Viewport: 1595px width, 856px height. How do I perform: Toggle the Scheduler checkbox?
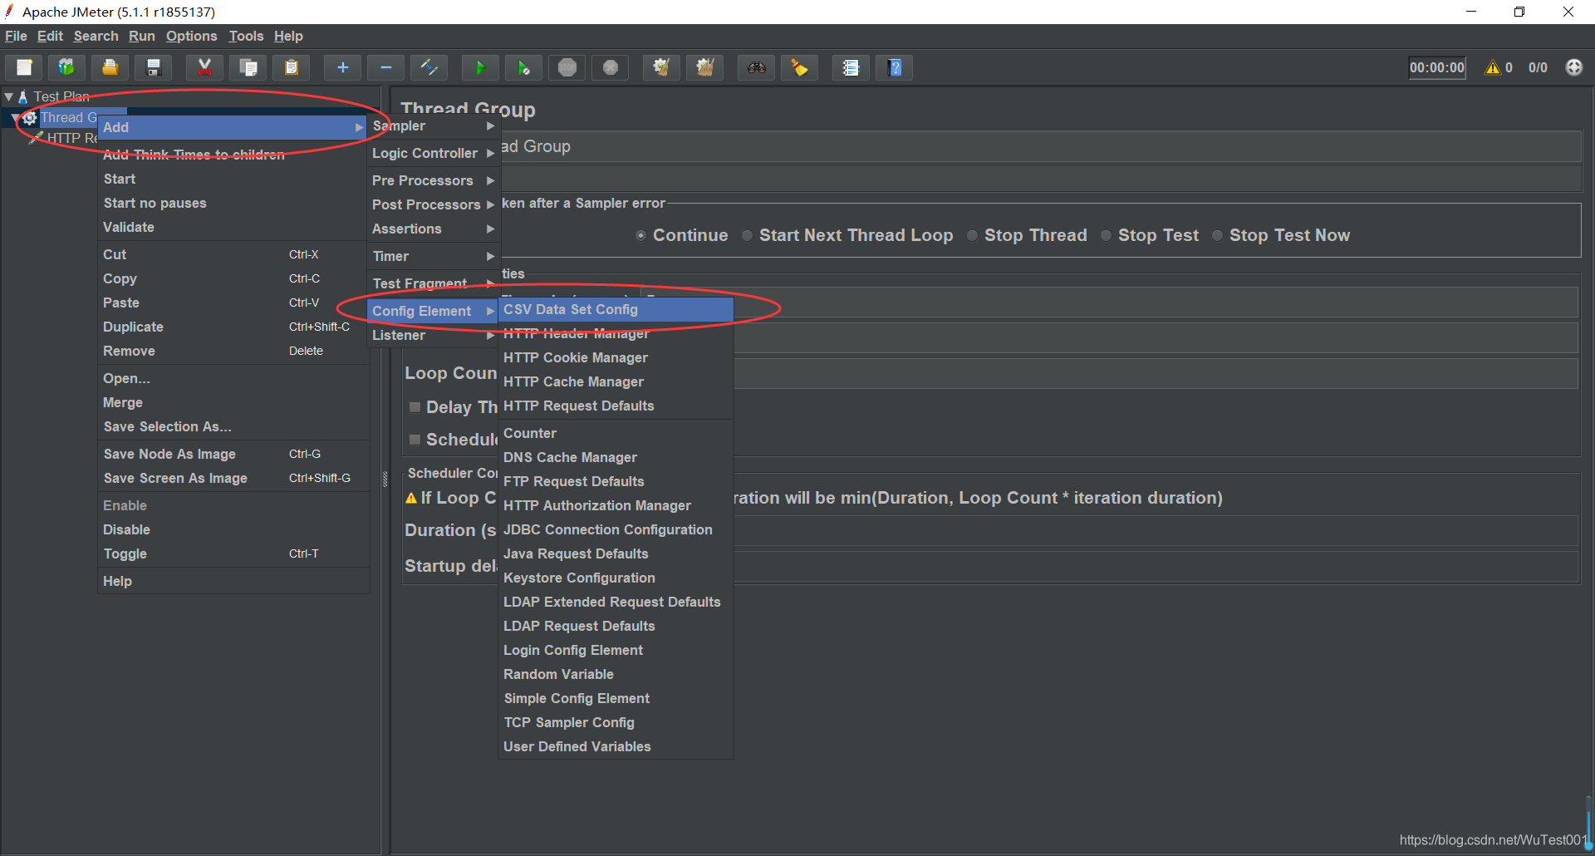point(415,440)
